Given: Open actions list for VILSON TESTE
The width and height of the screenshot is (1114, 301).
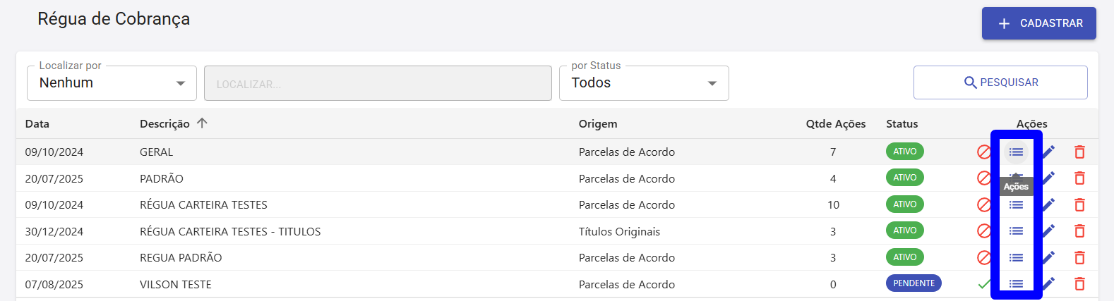Looking at the screenshot, I should coord(1016,284).
